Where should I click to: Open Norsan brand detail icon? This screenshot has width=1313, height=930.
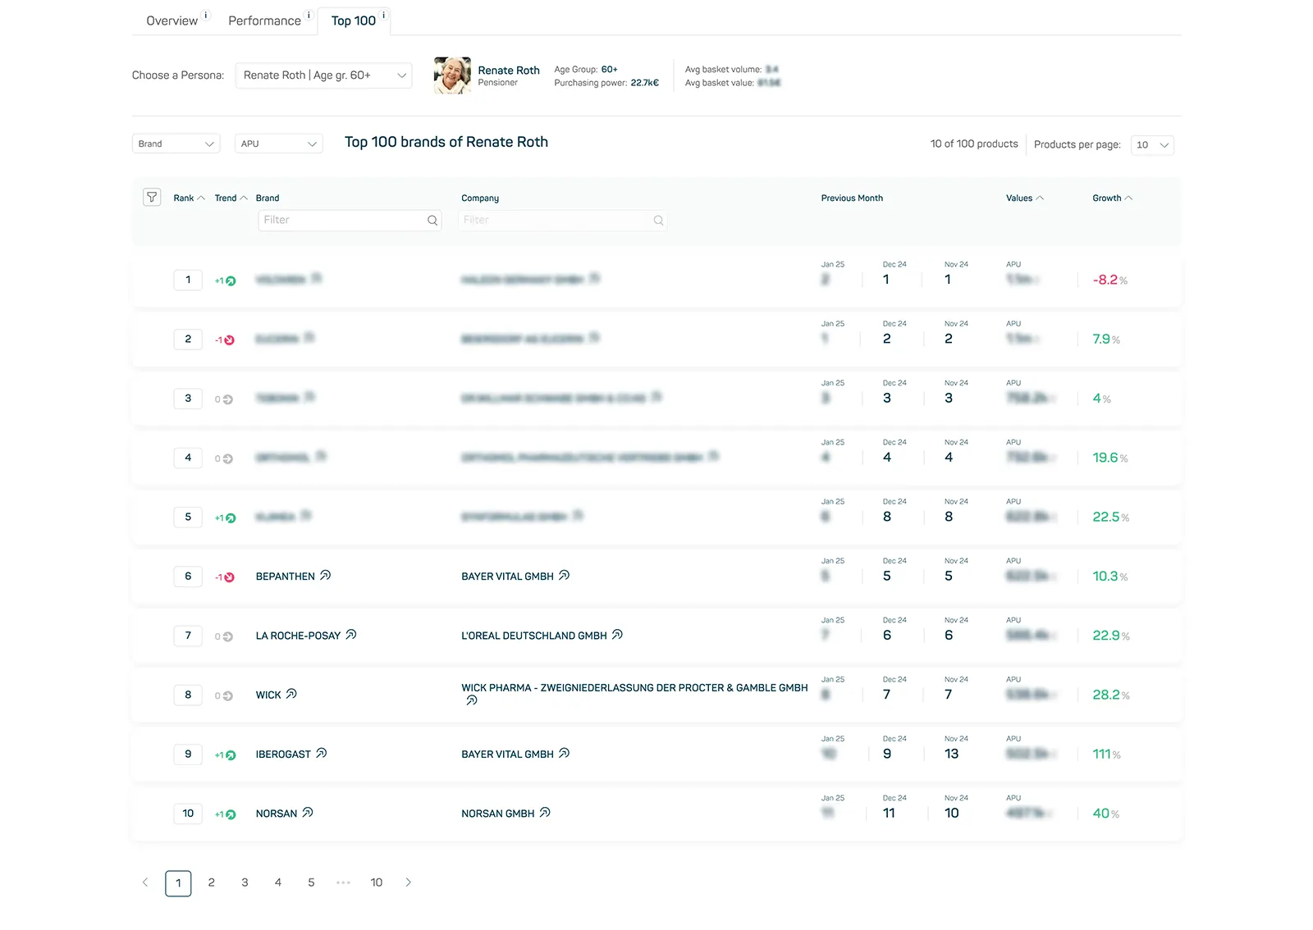308,813
